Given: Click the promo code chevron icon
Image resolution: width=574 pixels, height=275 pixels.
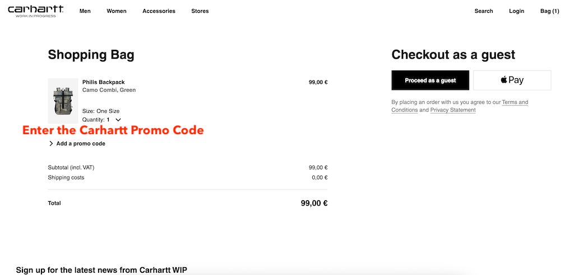Looking at the screenshot, I should click(51, 144).
